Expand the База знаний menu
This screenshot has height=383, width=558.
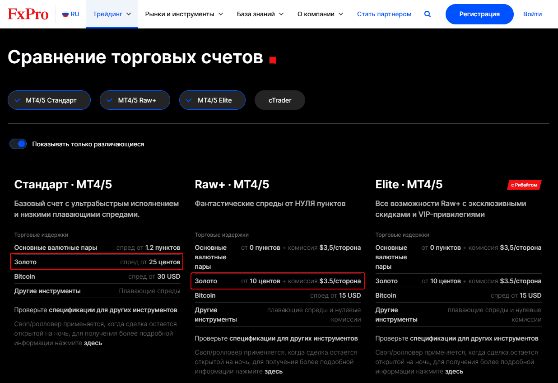260,14
